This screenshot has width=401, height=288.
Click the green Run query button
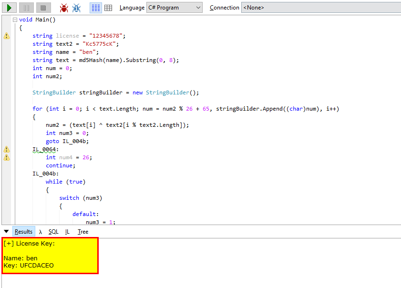click(10, 8)
